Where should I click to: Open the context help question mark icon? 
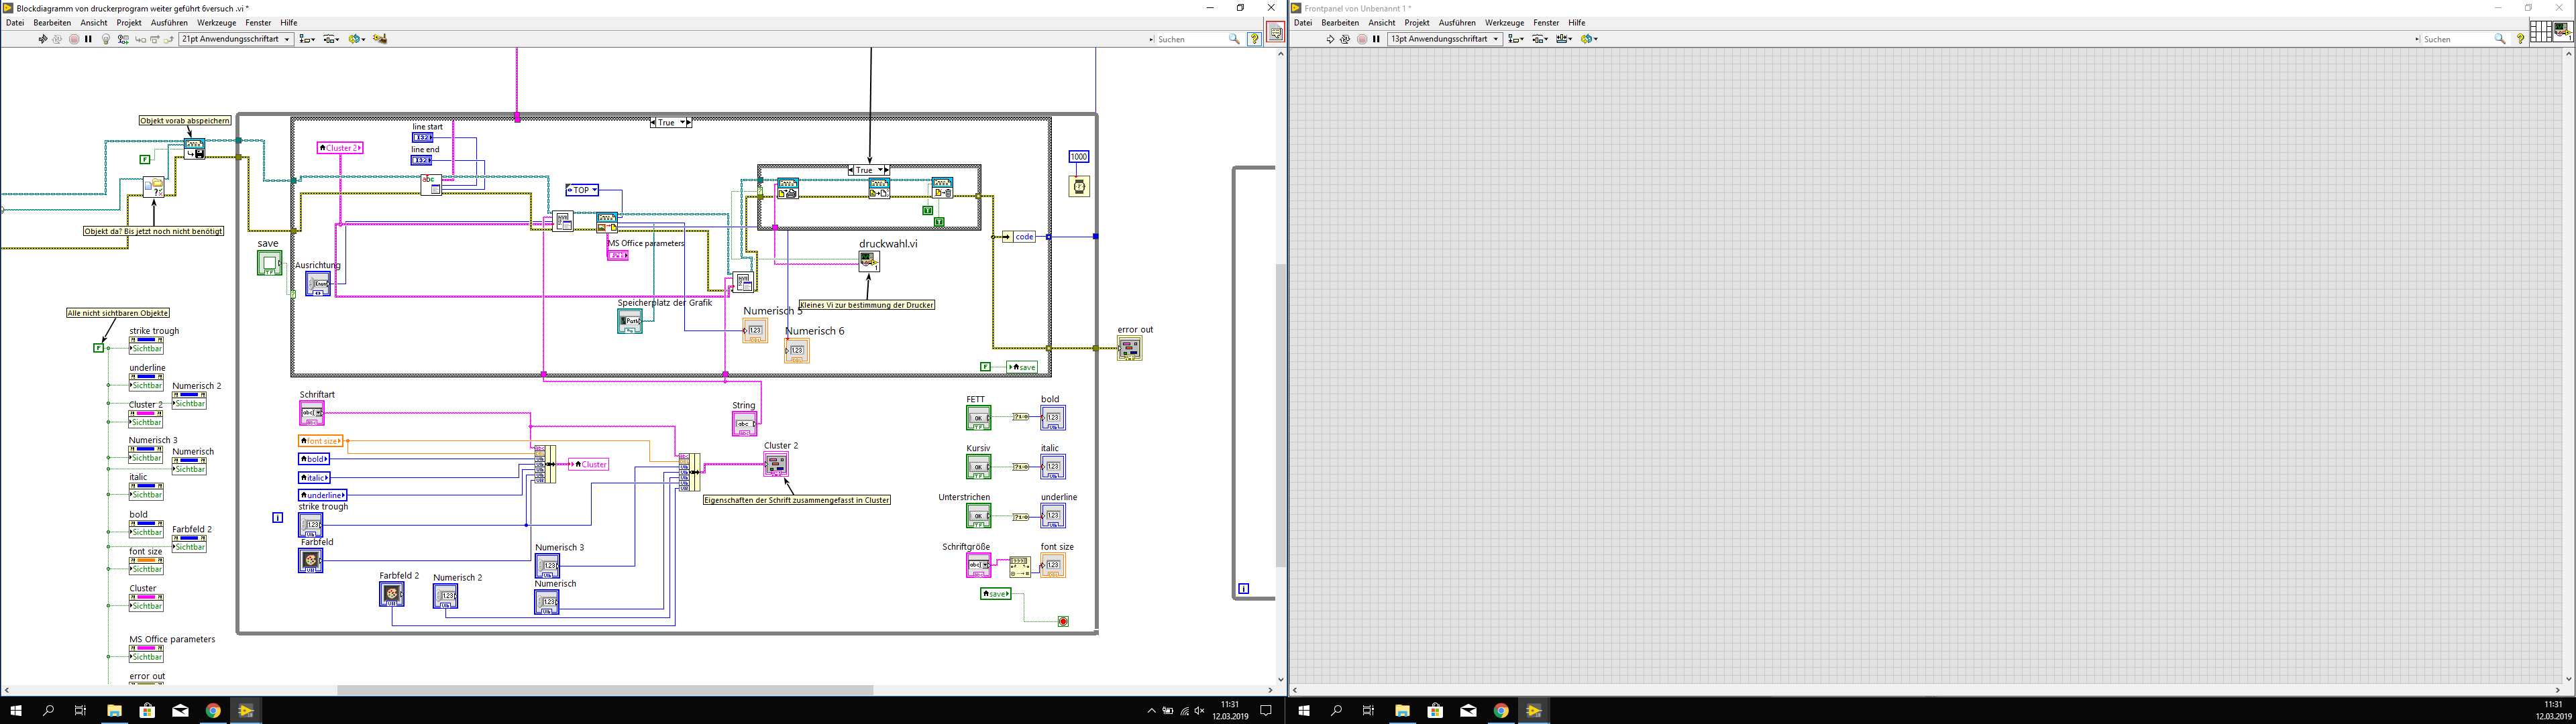1254,39
